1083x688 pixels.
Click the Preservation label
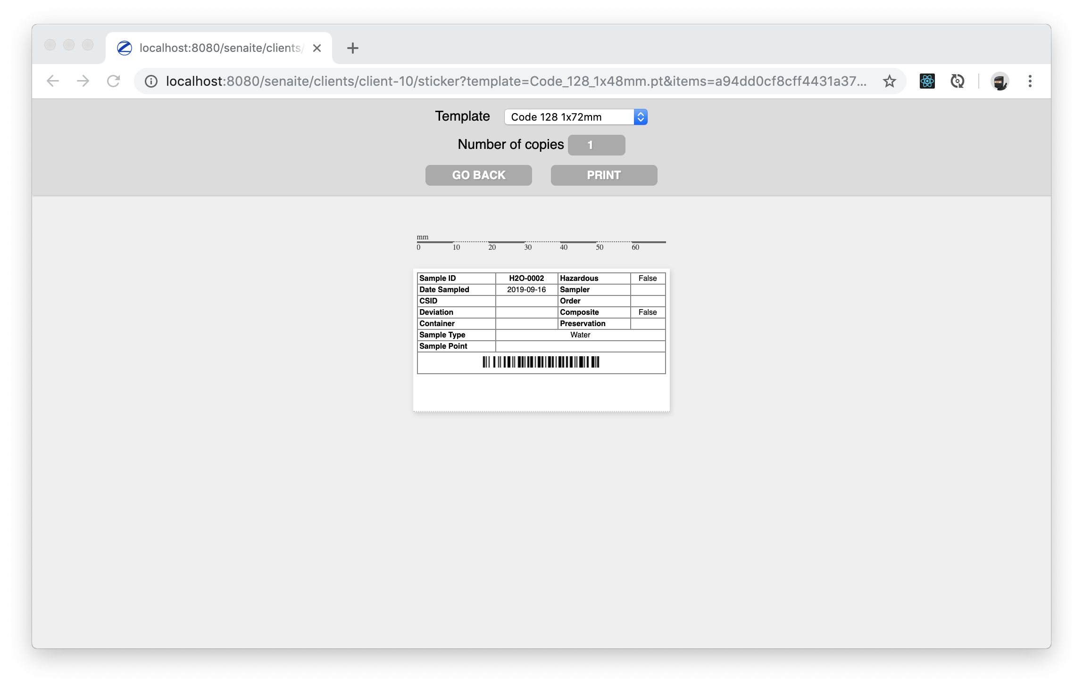[583, 323]
